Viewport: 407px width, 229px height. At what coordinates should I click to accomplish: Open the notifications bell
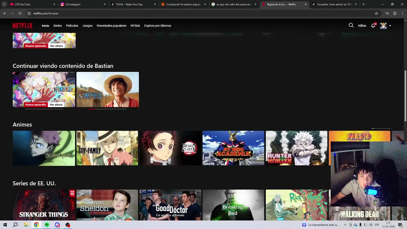(373, 25)
